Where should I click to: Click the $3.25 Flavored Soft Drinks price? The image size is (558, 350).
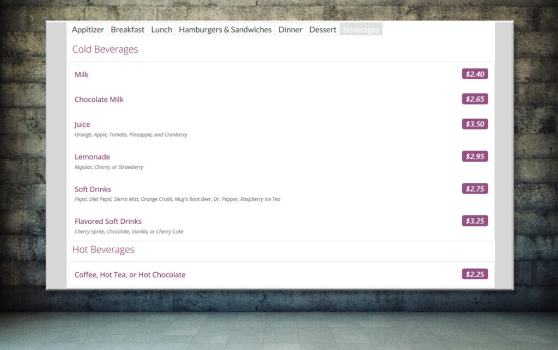tap(475, 221)
